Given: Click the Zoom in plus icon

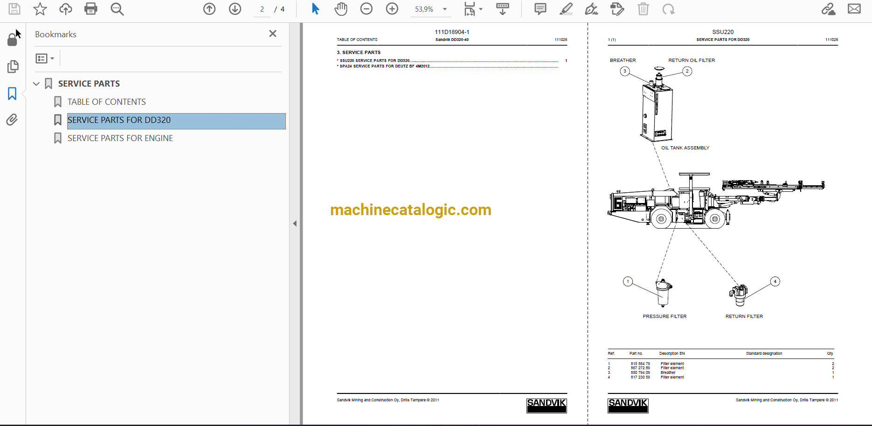Looking at the screenshot, I should (x=392, y=9).
